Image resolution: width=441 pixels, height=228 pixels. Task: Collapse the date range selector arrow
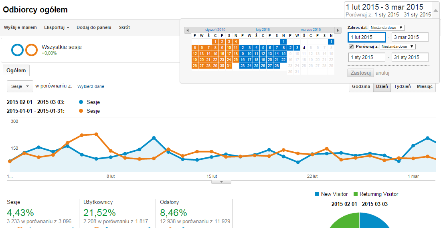(x=436, y=10)
